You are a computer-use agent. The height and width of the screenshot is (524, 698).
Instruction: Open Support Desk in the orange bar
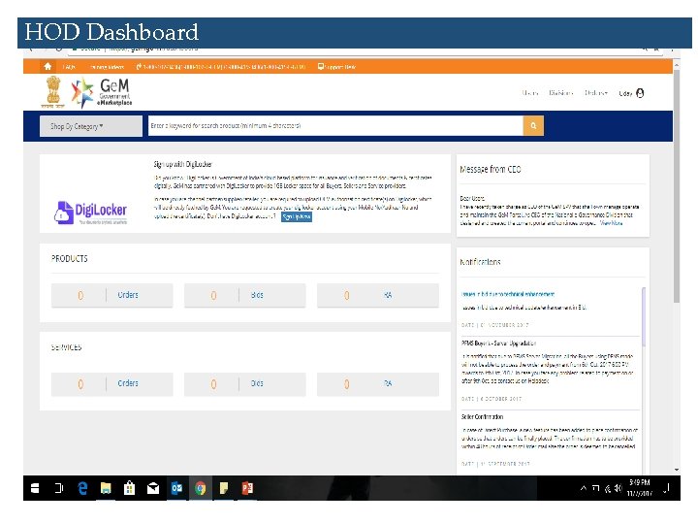click(x=336, y=67)
